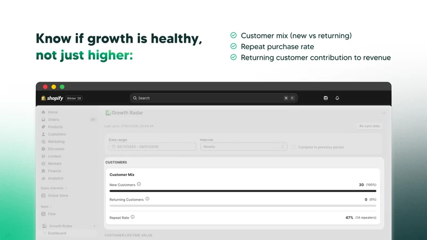Focus the Search bar
The image size is (427, 240).
point(213,98)
